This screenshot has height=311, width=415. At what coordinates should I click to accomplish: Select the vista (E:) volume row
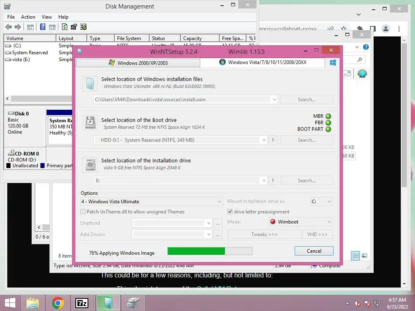point(38,60)
